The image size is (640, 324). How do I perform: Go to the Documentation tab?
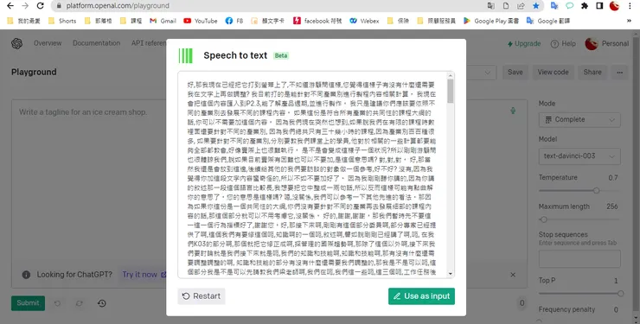click(x=96, y=43)
